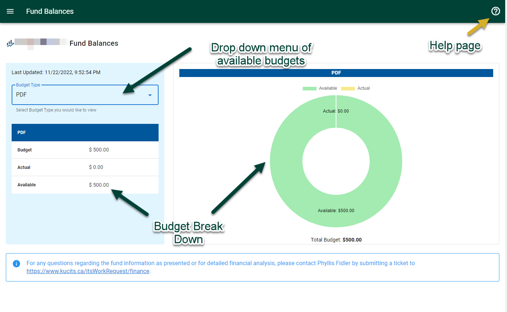Click the Last Updated timestamp text
The height and width of the screenshot is (312, 507).
[x=56, y=72]
